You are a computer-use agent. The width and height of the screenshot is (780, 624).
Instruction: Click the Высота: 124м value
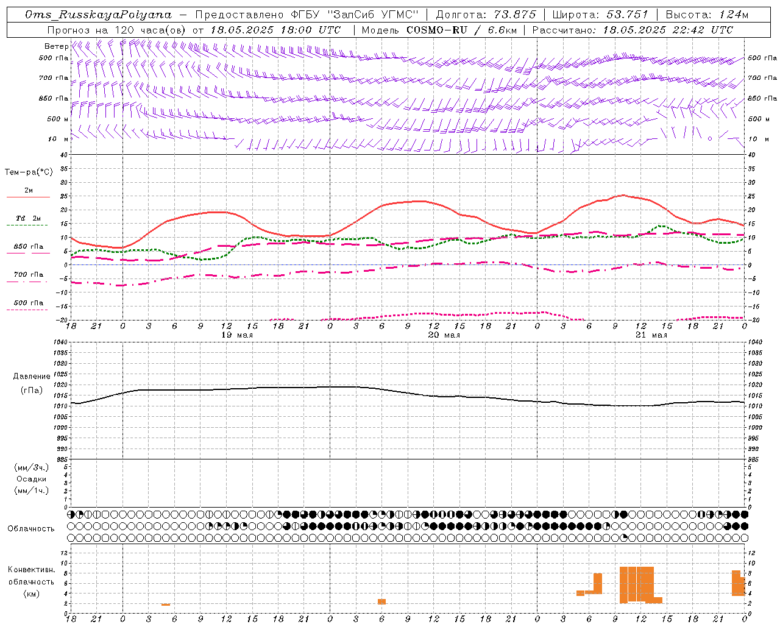pos(707,15)
